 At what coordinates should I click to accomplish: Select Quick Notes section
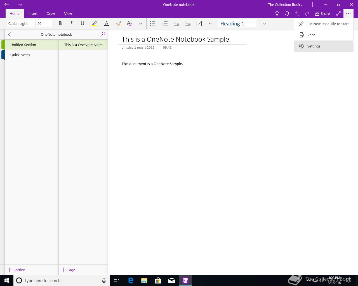click(x=31, y=55)
